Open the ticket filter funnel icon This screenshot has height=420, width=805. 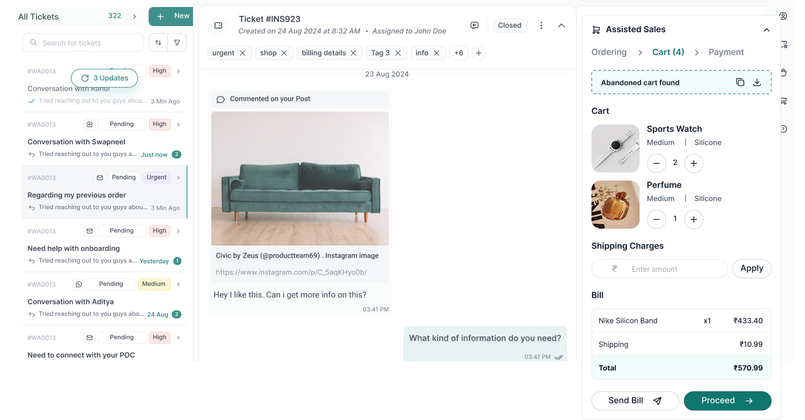(177, 42)
